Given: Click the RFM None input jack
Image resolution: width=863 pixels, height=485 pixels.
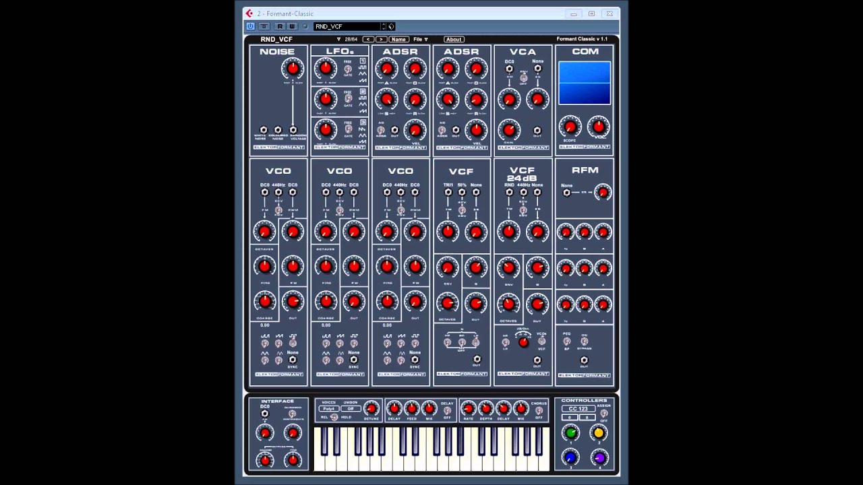Looking at the screenshot, I should coord(566,193).
